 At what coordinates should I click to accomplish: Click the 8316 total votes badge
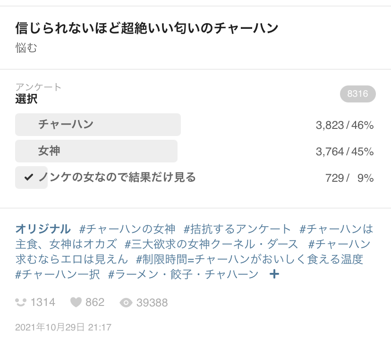[x=358, y=94]
